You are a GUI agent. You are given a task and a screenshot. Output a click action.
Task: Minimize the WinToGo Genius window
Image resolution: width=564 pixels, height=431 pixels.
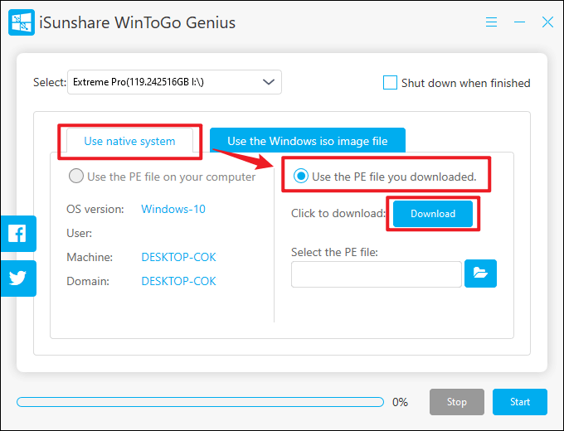point(519,22)
